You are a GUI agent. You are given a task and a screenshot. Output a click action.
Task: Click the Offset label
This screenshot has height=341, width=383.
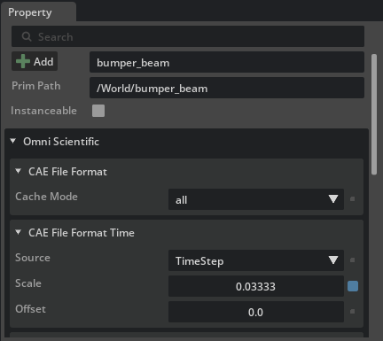pos(30,309)
